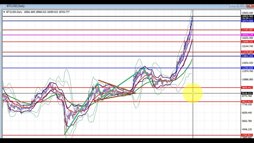The image size is (254, 143).
Task: Close the BTCUSD,Daily chart window
Action: (x=251, y=6)
